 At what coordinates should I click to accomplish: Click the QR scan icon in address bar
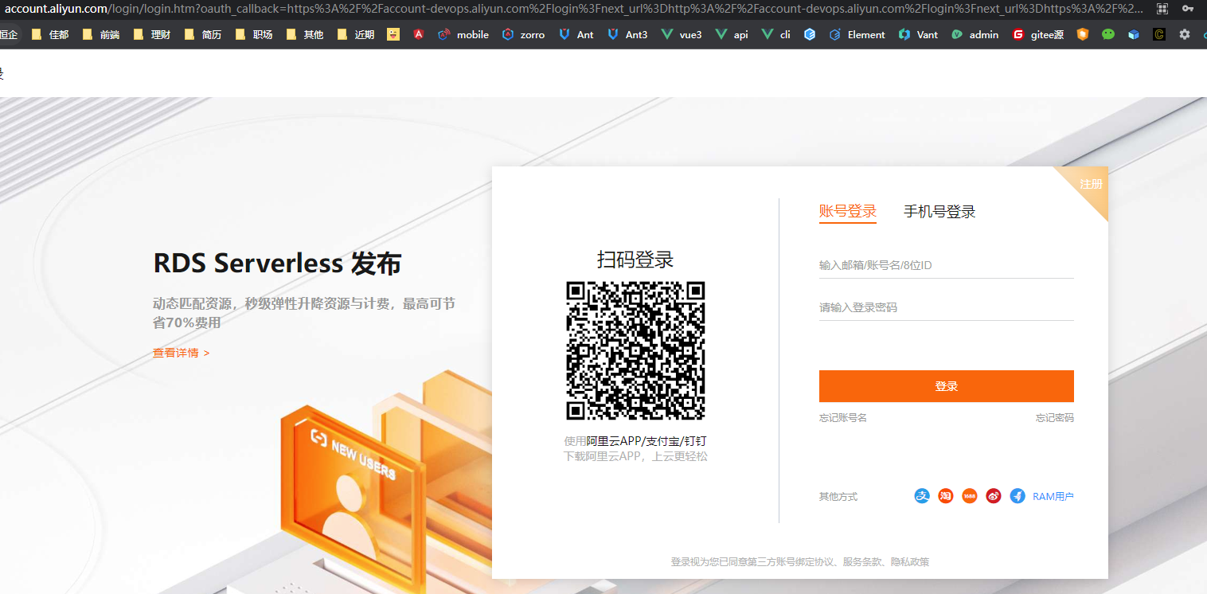coord(1162,9)
